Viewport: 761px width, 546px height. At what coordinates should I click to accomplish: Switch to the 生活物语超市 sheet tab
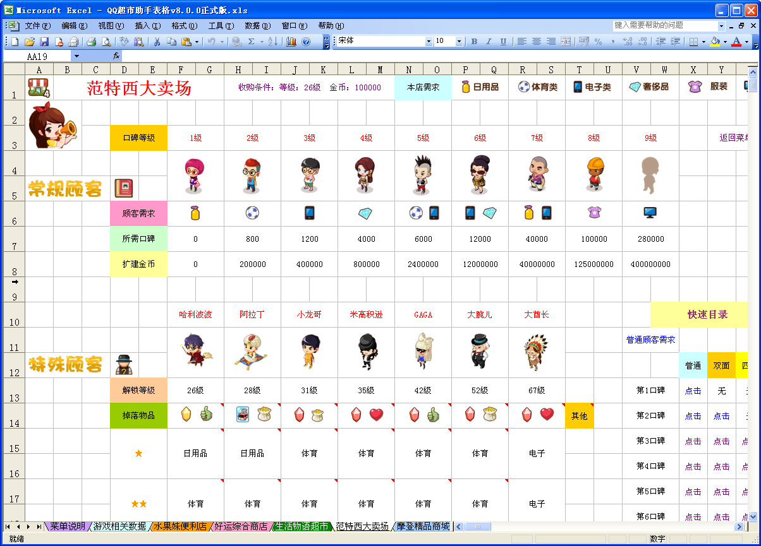coord(301,526)
